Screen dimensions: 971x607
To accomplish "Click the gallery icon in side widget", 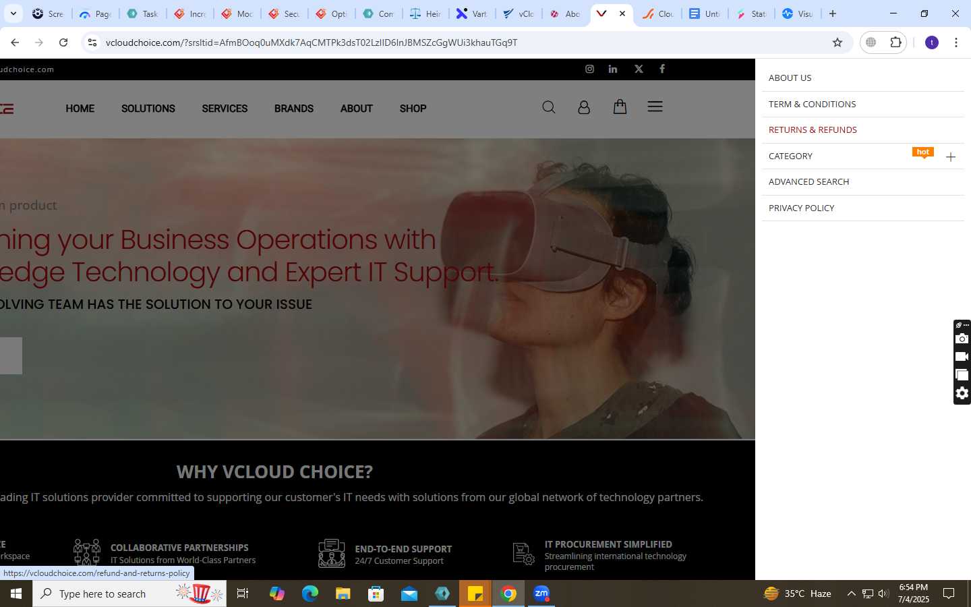I will click(x=962, y=375).
